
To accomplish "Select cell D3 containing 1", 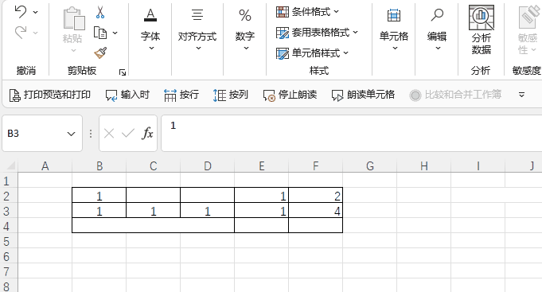I will coord(208,211).
